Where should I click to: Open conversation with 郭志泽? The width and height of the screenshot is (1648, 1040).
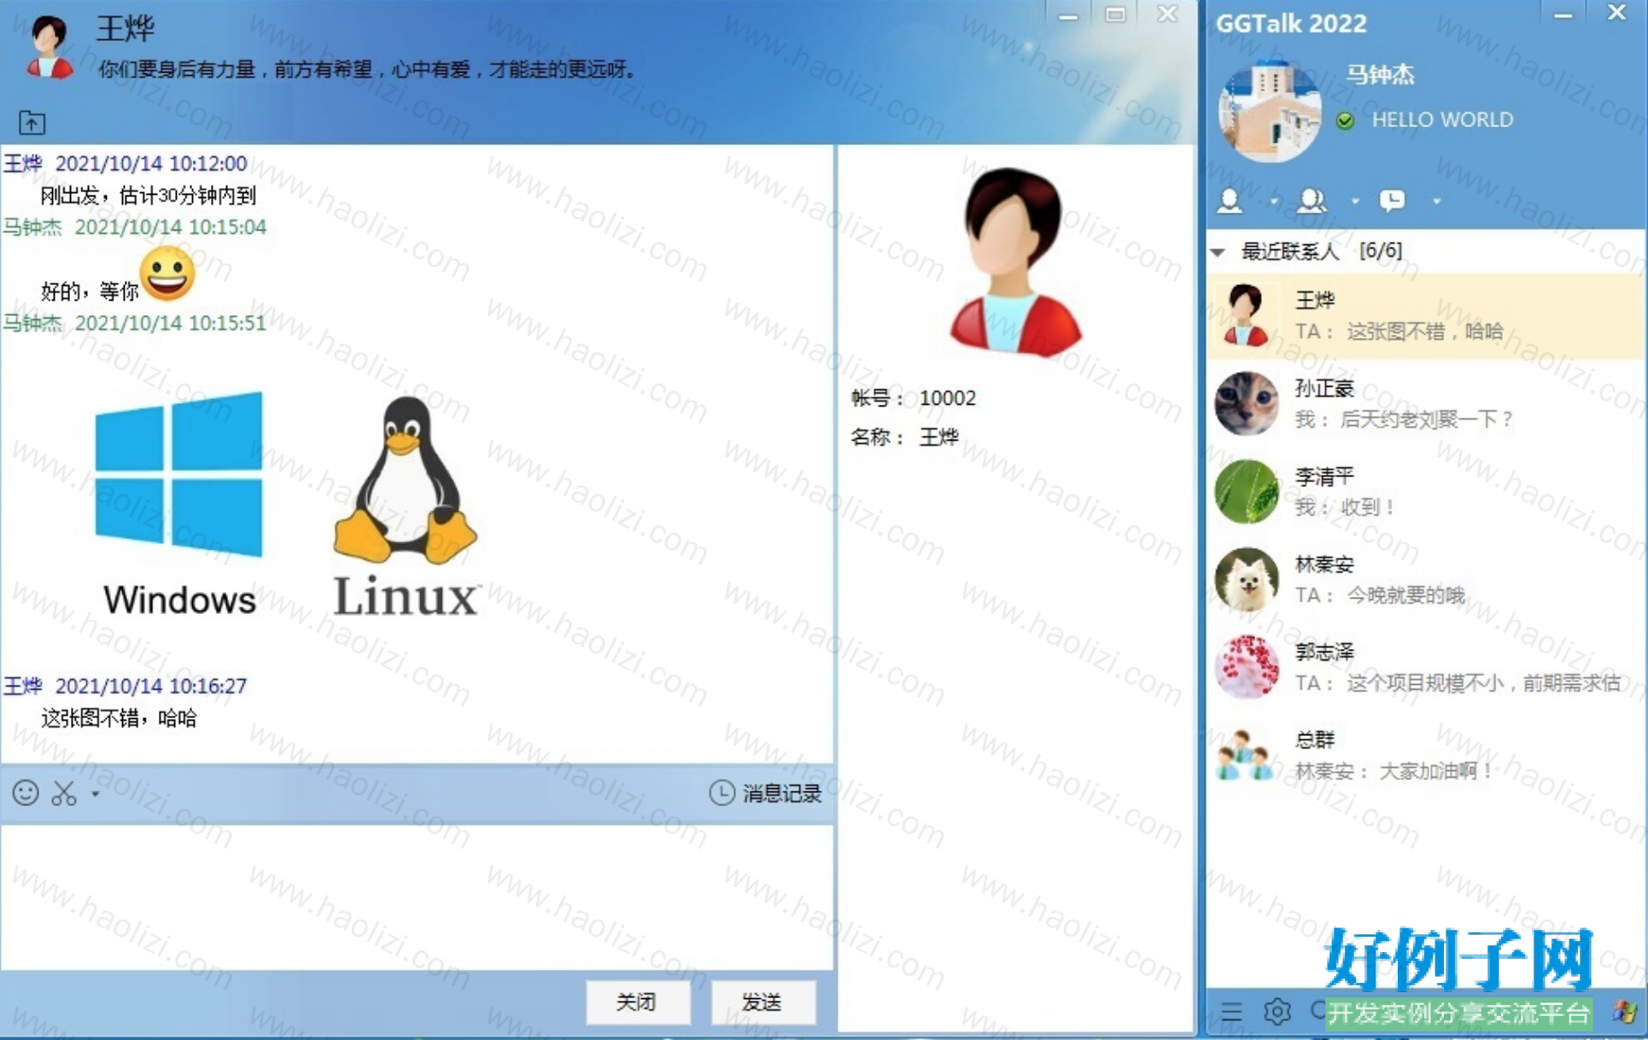pos(1426,668)
